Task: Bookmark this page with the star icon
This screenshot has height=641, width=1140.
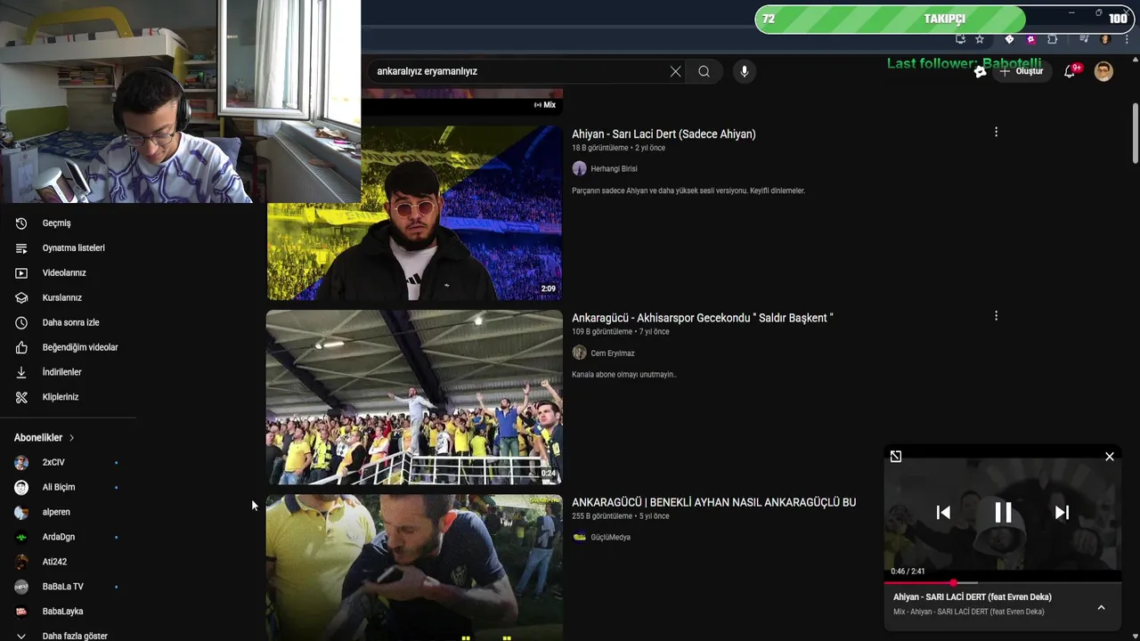Action: pyautogui.click(x=980, y=39)
